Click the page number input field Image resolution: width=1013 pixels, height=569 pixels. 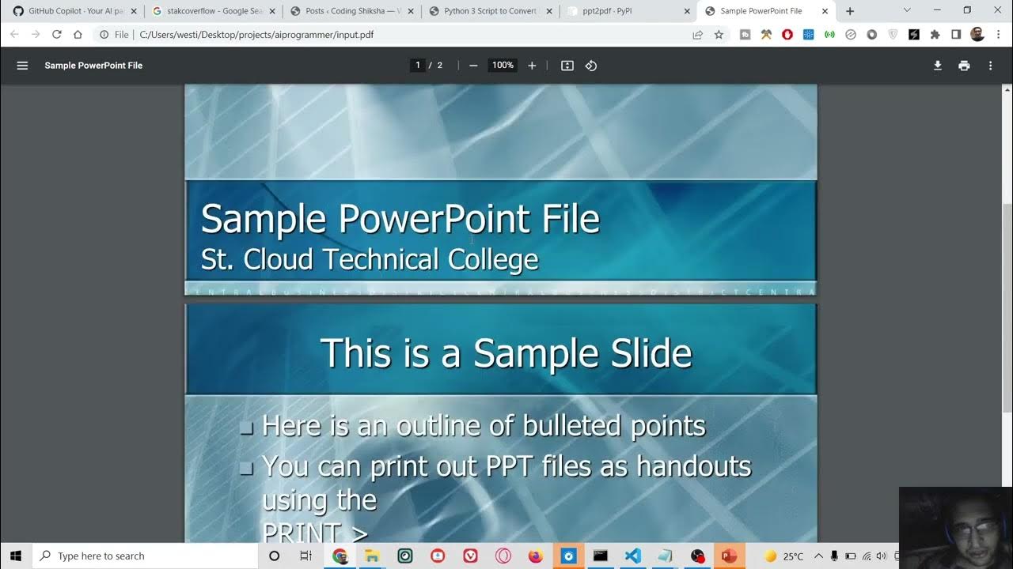[418, 66]
